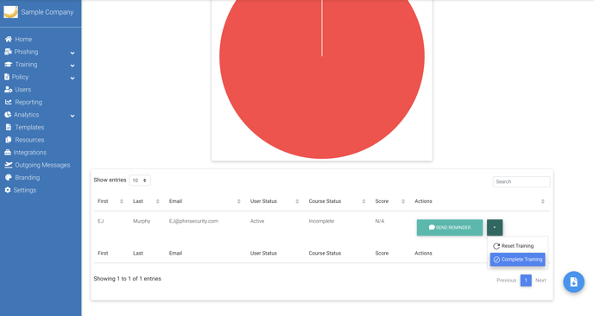
Task: Sort table by Course Status header
Action: point(337,201)
